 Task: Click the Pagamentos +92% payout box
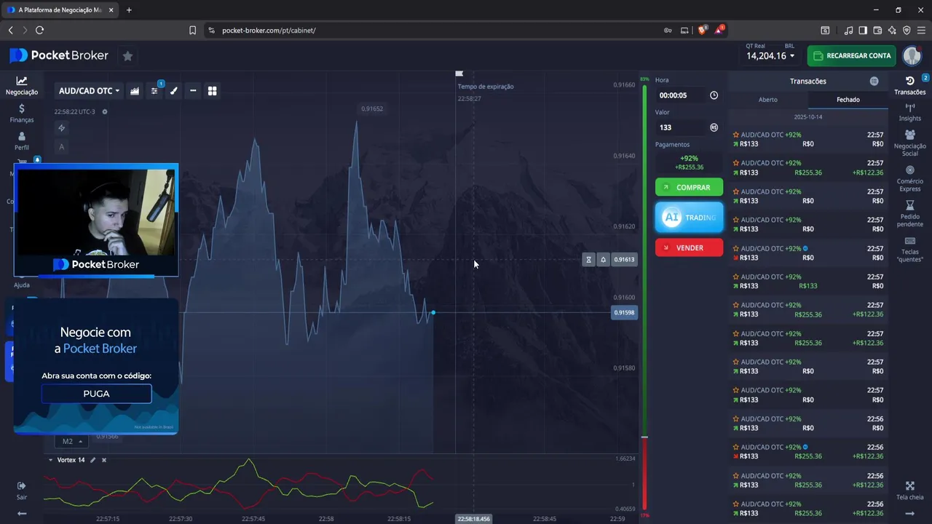(x=689, y=162)
